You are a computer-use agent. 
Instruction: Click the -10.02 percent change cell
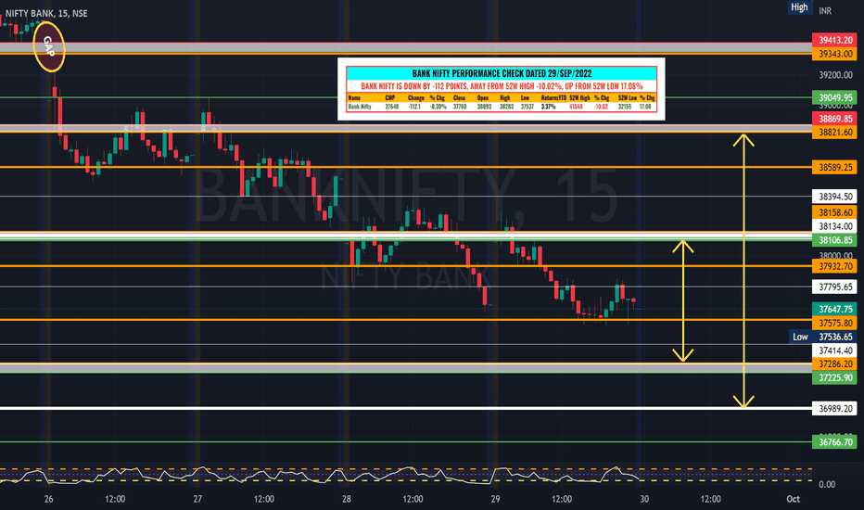[x=601, y=107]
